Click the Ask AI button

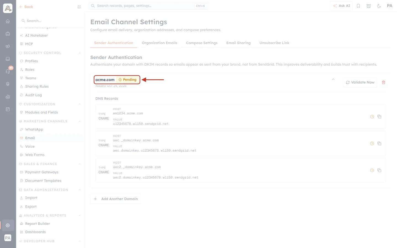pyautogui.click(x=341, y=6)
